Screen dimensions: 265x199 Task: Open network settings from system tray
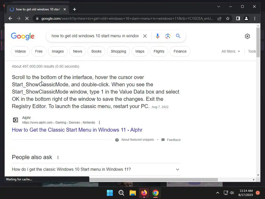226,193
